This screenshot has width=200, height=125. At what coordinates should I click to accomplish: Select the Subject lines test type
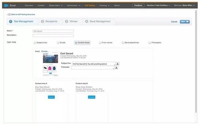coord(35,43)
